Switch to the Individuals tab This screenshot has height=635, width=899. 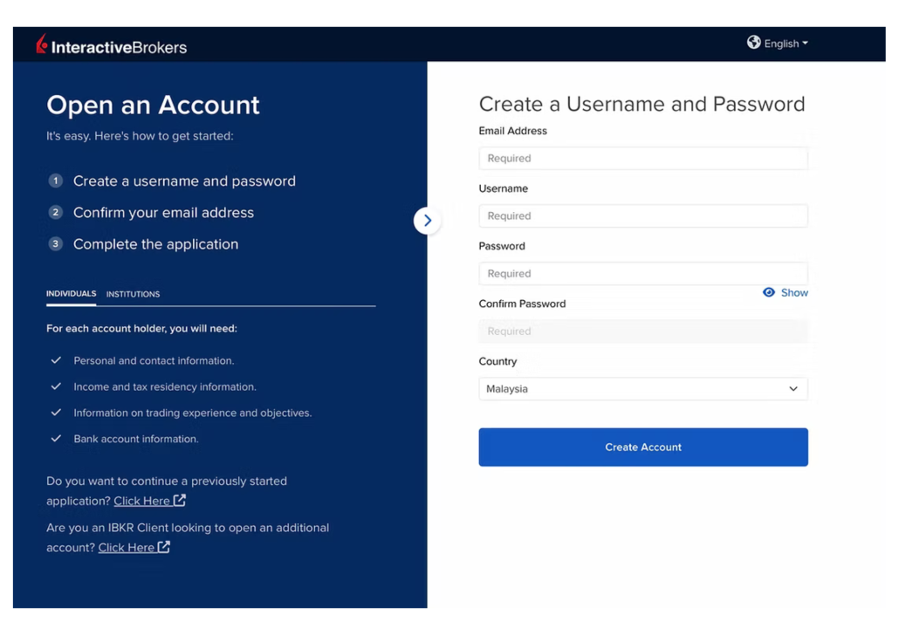[x=71, y=293]
